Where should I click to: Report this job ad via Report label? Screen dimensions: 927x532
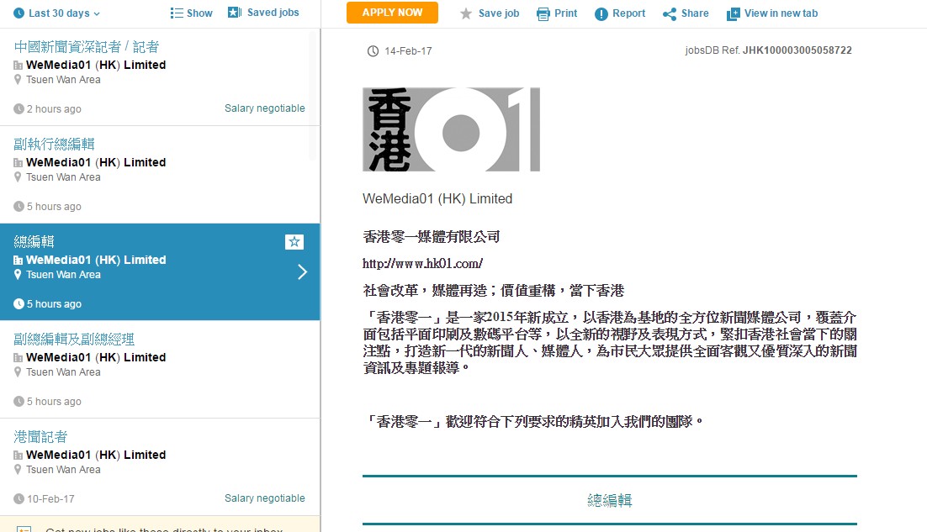628,13
